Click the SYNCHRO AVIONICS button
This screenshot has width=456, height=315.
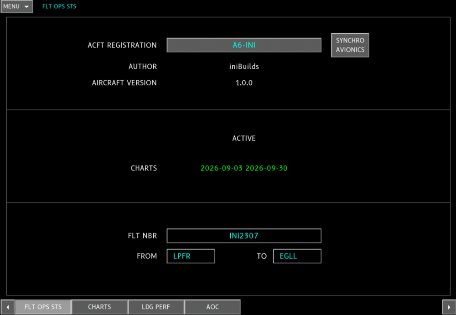click(x=350, y=45)
